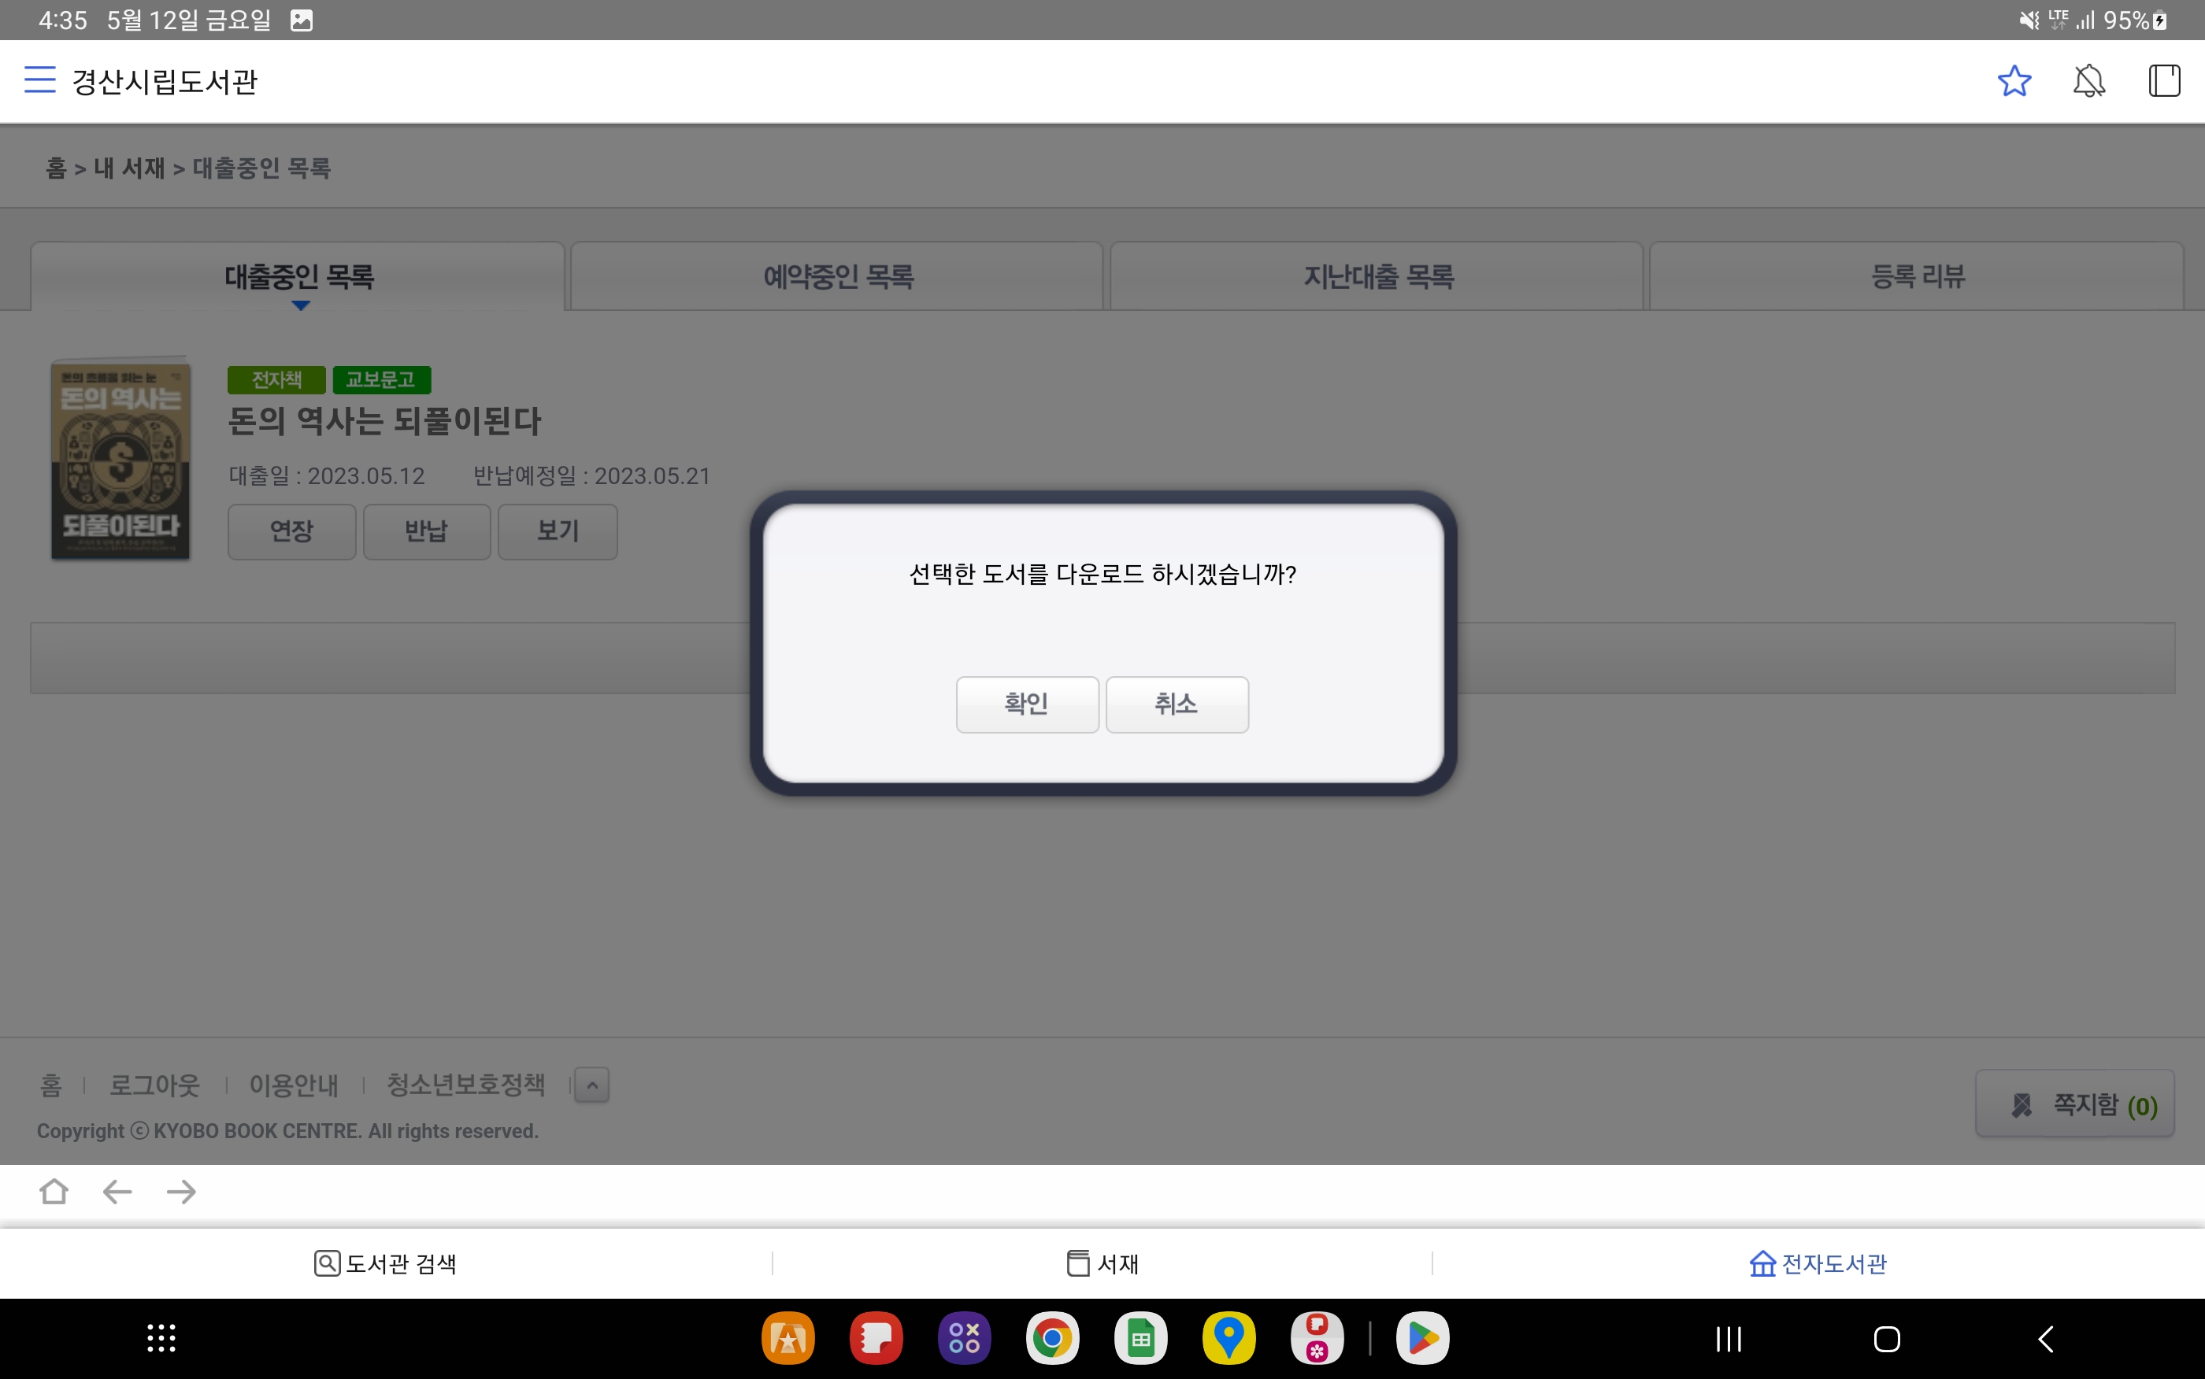Tap the book cover thumbnail

pyautogui.click(x=120, y=459)
